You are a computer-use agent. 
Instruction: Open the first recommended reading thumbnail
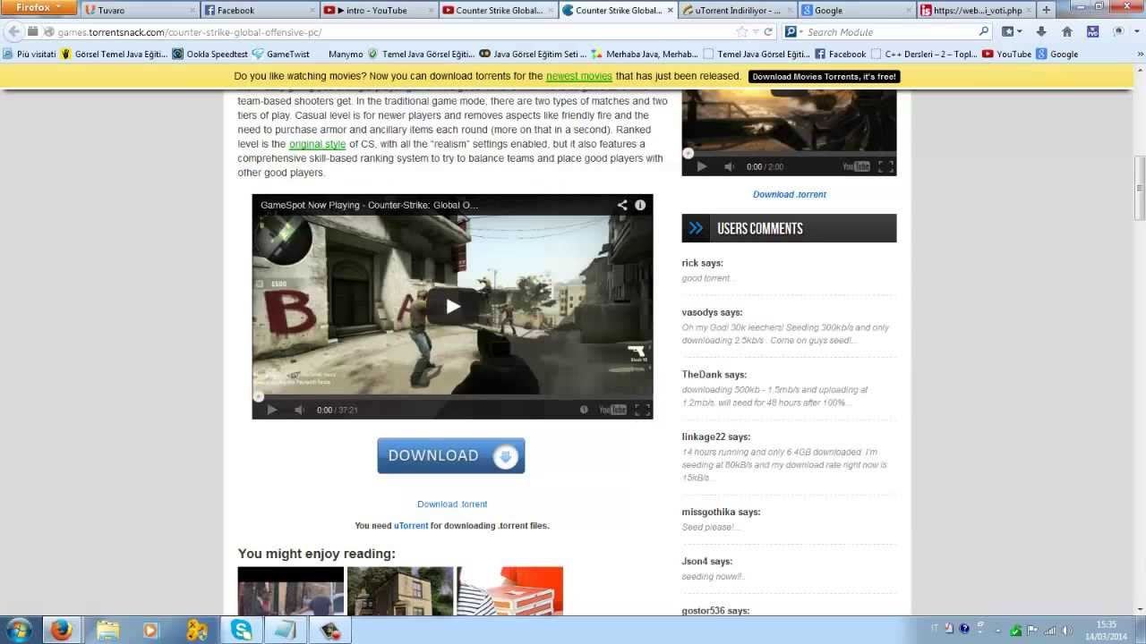click(290, 590)
